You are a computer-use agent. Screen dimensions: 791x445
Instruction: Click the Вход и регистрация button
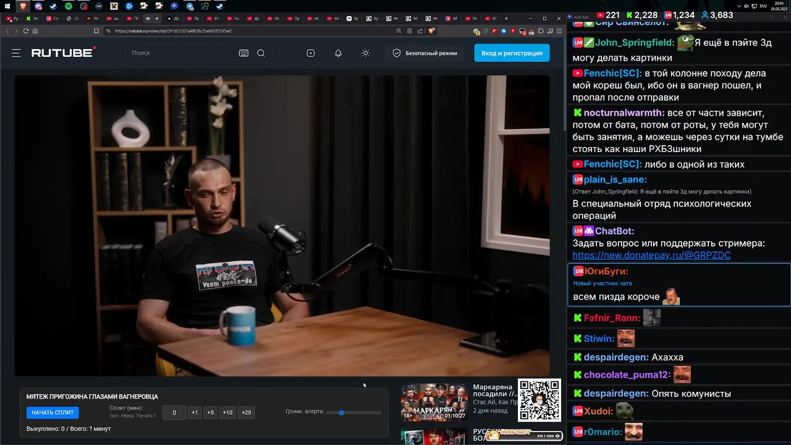click(x=512, y=53)
